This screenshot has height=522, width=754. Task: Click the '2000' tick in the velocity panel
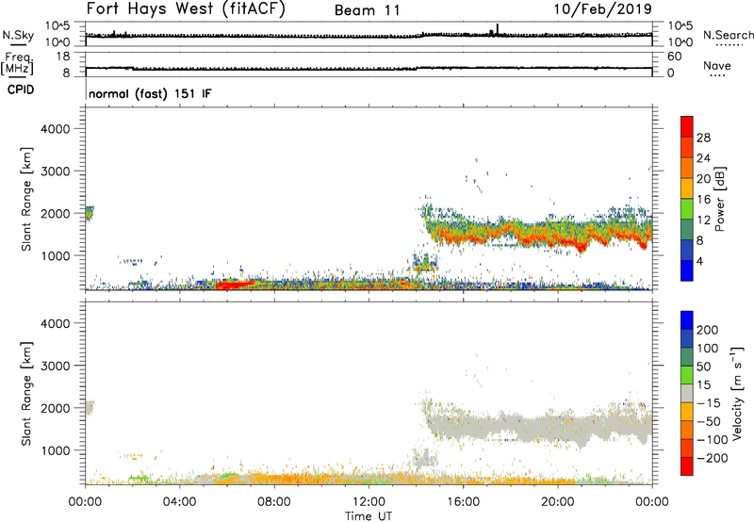[x=56, y=408]
